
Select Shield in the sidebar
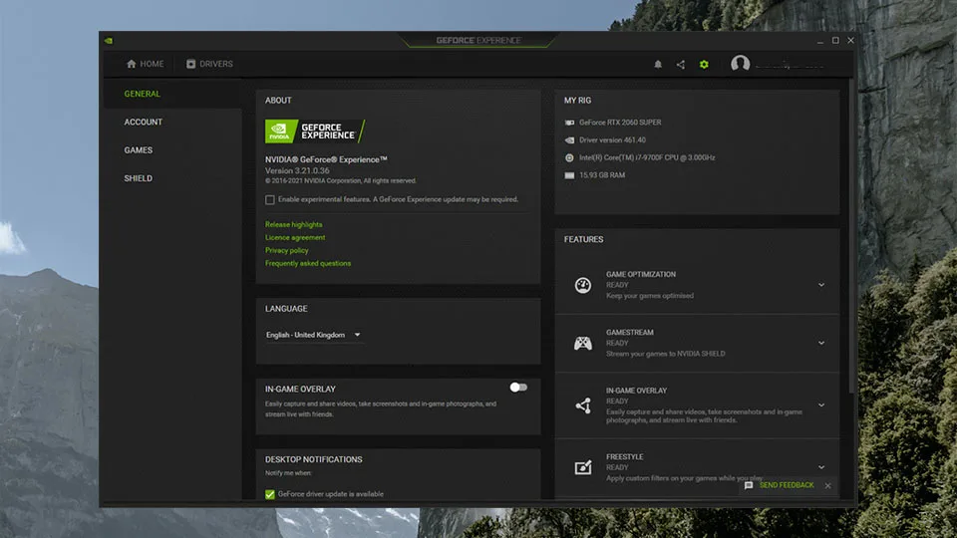point(139,178)
